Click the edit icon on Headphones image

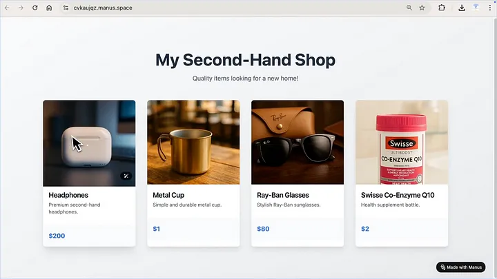pos(126,176)
